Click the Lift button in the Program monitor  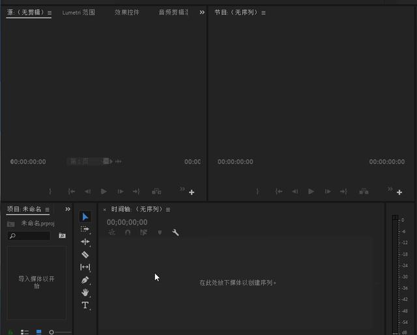pyautogui.click(x=364, y=192)
